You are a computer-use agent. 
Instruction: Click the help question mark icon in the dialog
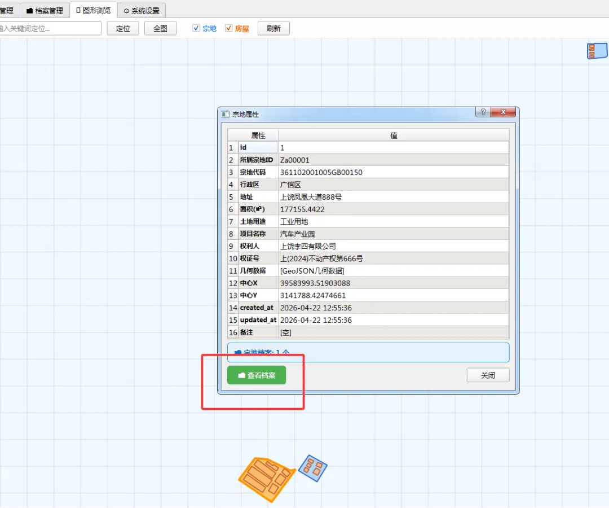click(483, 112)
